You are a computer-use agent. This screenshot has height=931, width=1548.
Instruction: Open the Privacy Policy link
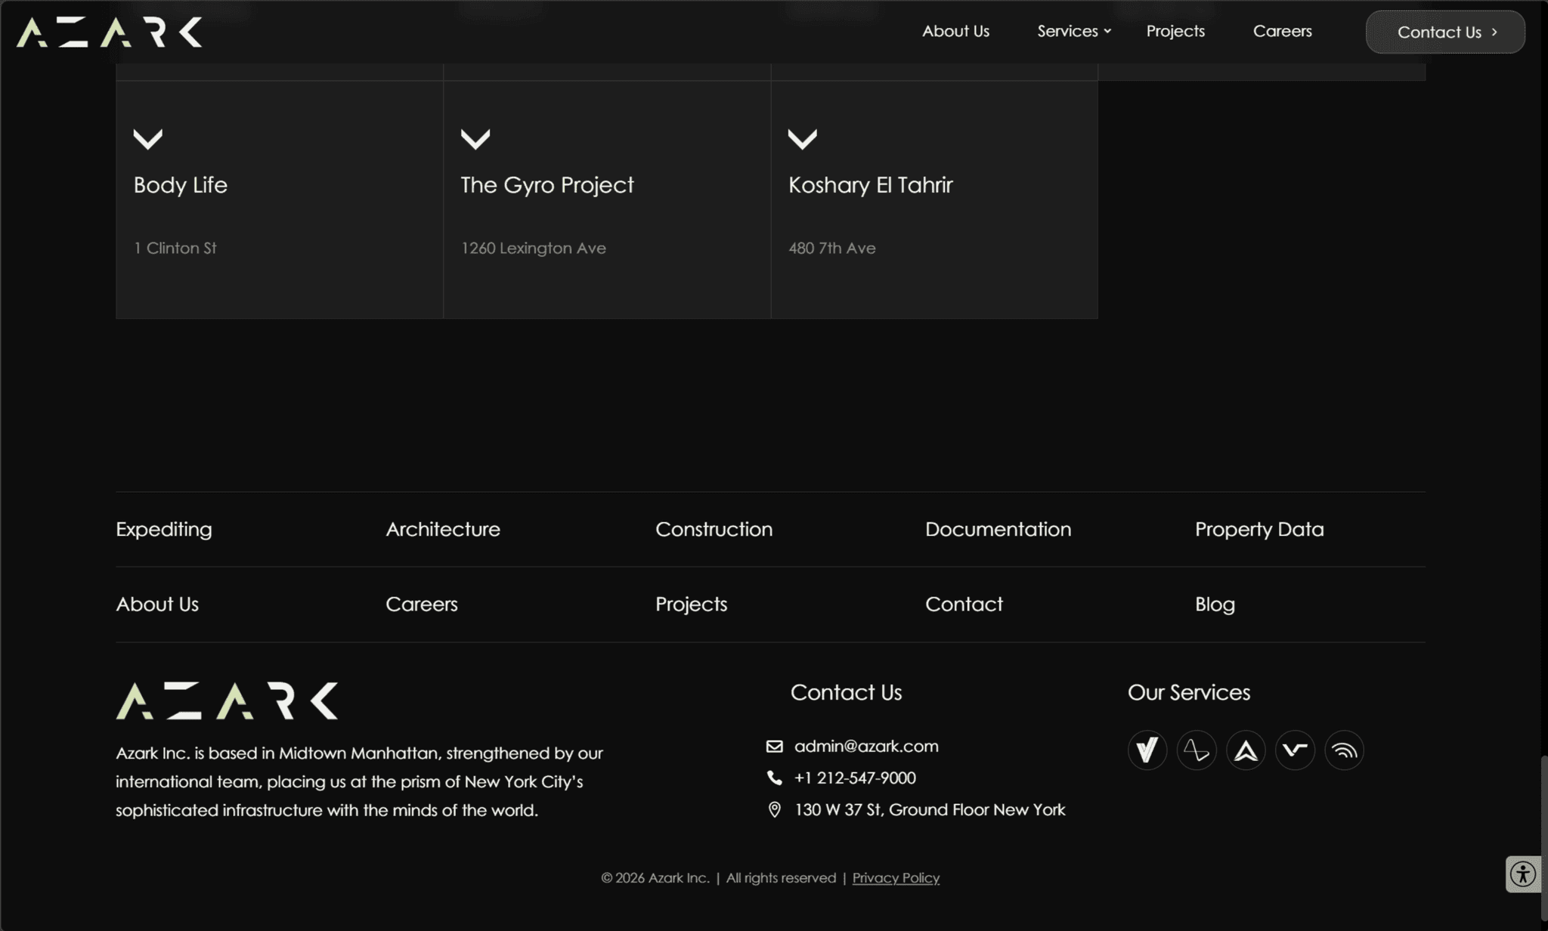point(896,878)
